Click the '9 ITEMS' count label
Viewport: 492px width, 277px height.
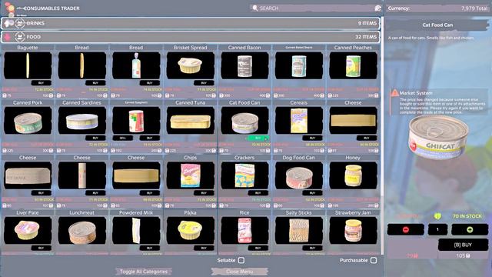(x=367, y=23)
